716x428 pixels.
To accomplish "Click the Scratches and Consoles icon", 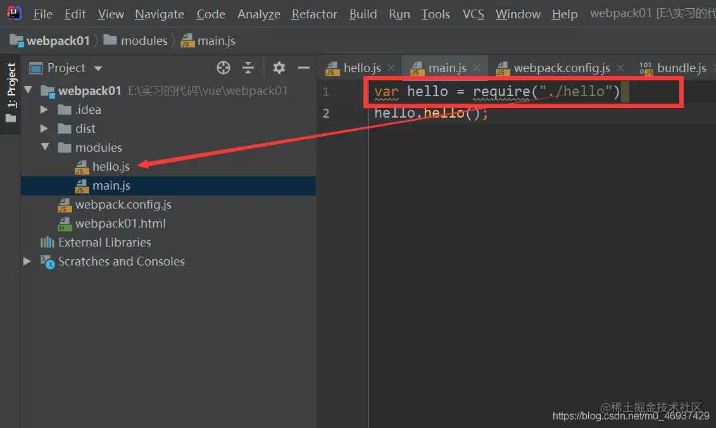I will point(47,262).
